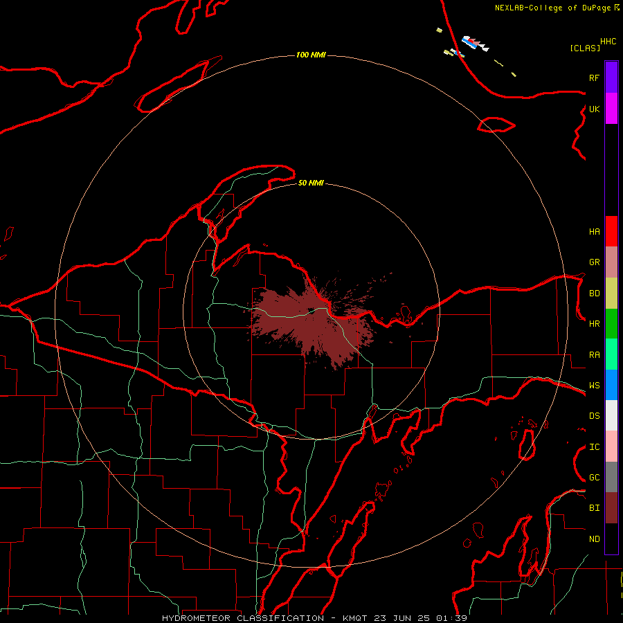Click the GC legend label
The image size is (623, 623).
click(x=594, y=478)
